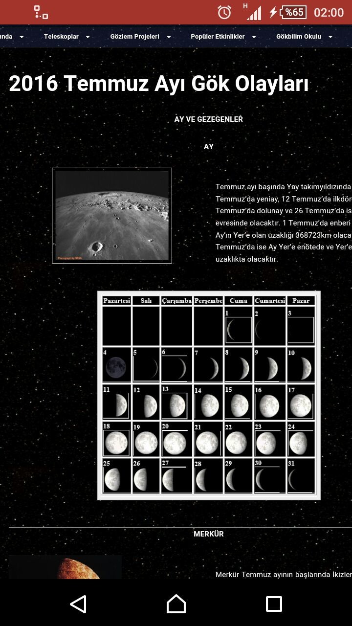
Task: Tap the Android back navigation button
Action: coord(78,604)
